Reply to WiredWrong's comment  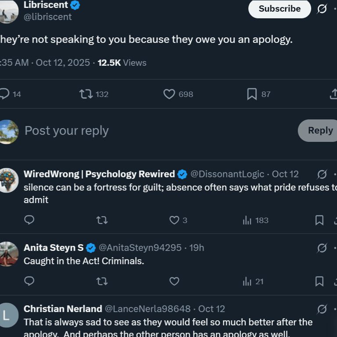(29, 220)
